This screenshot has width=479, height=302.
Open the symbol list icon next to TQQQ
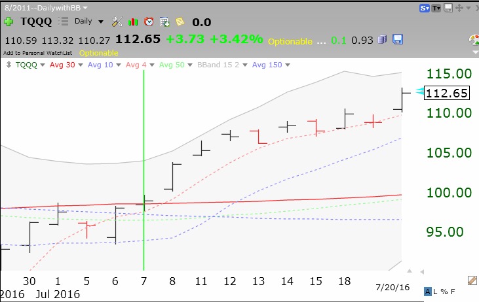[x=64, y=22]
